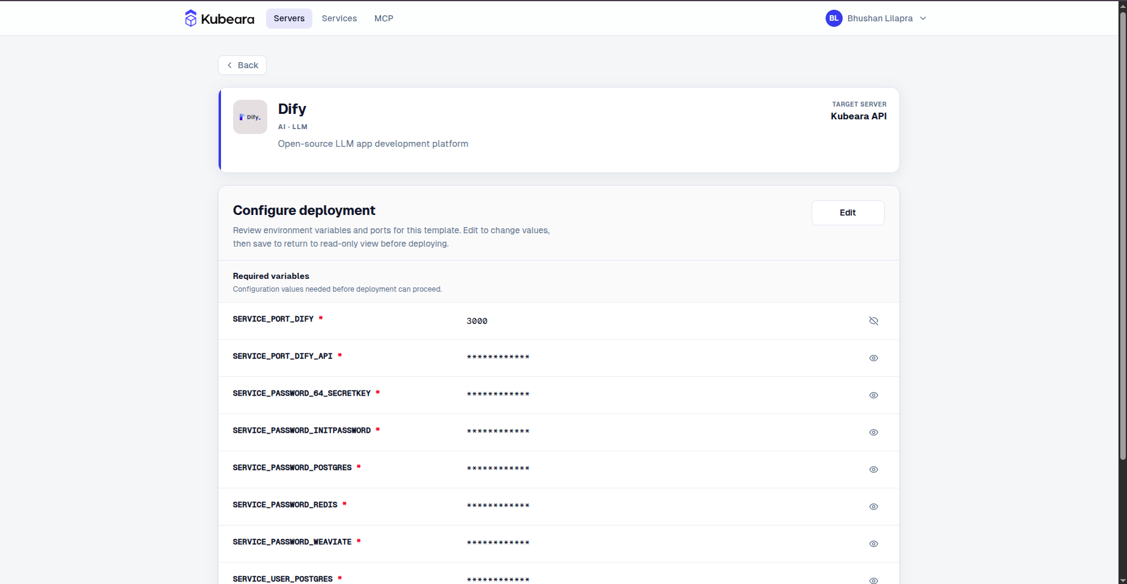Go to the MCP tab
Viewport: 1127px width, 584px height.
click(x=384, y=18)
